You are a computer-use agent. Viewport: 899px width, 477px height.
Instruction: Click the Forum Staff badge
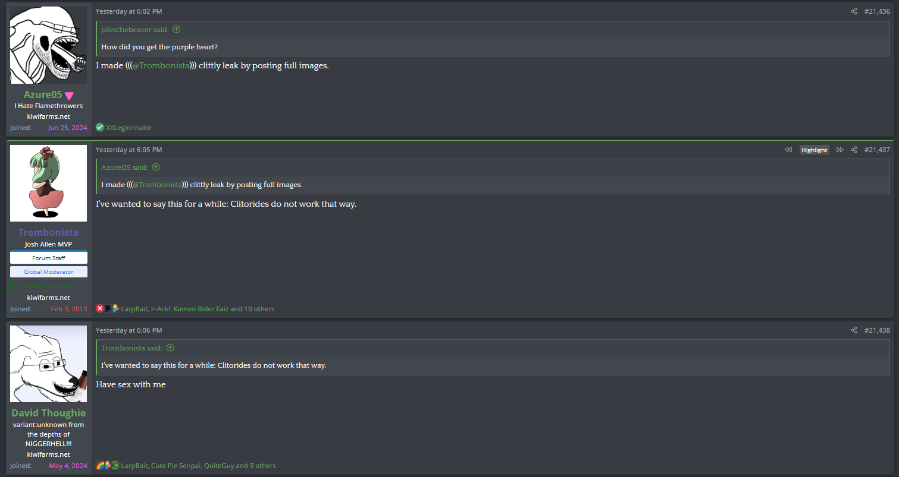pos(49,258)
